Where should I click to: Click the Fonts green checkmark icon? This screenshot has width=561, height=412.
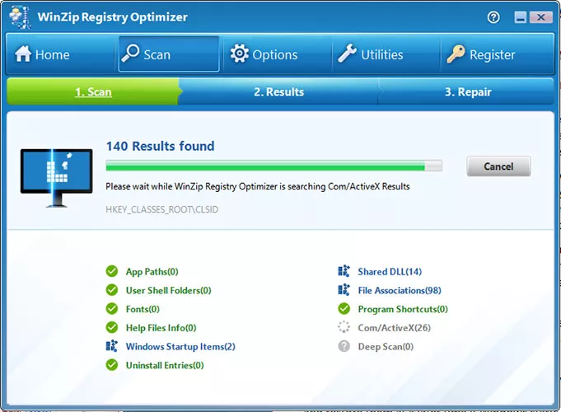click(112, 308)
